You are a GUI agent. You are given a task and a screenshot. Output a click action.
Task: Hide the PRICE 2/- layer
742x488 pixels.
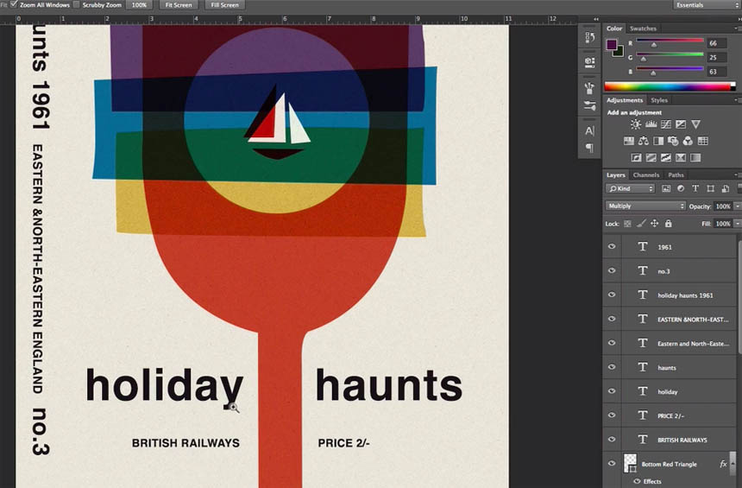point(612,415)
